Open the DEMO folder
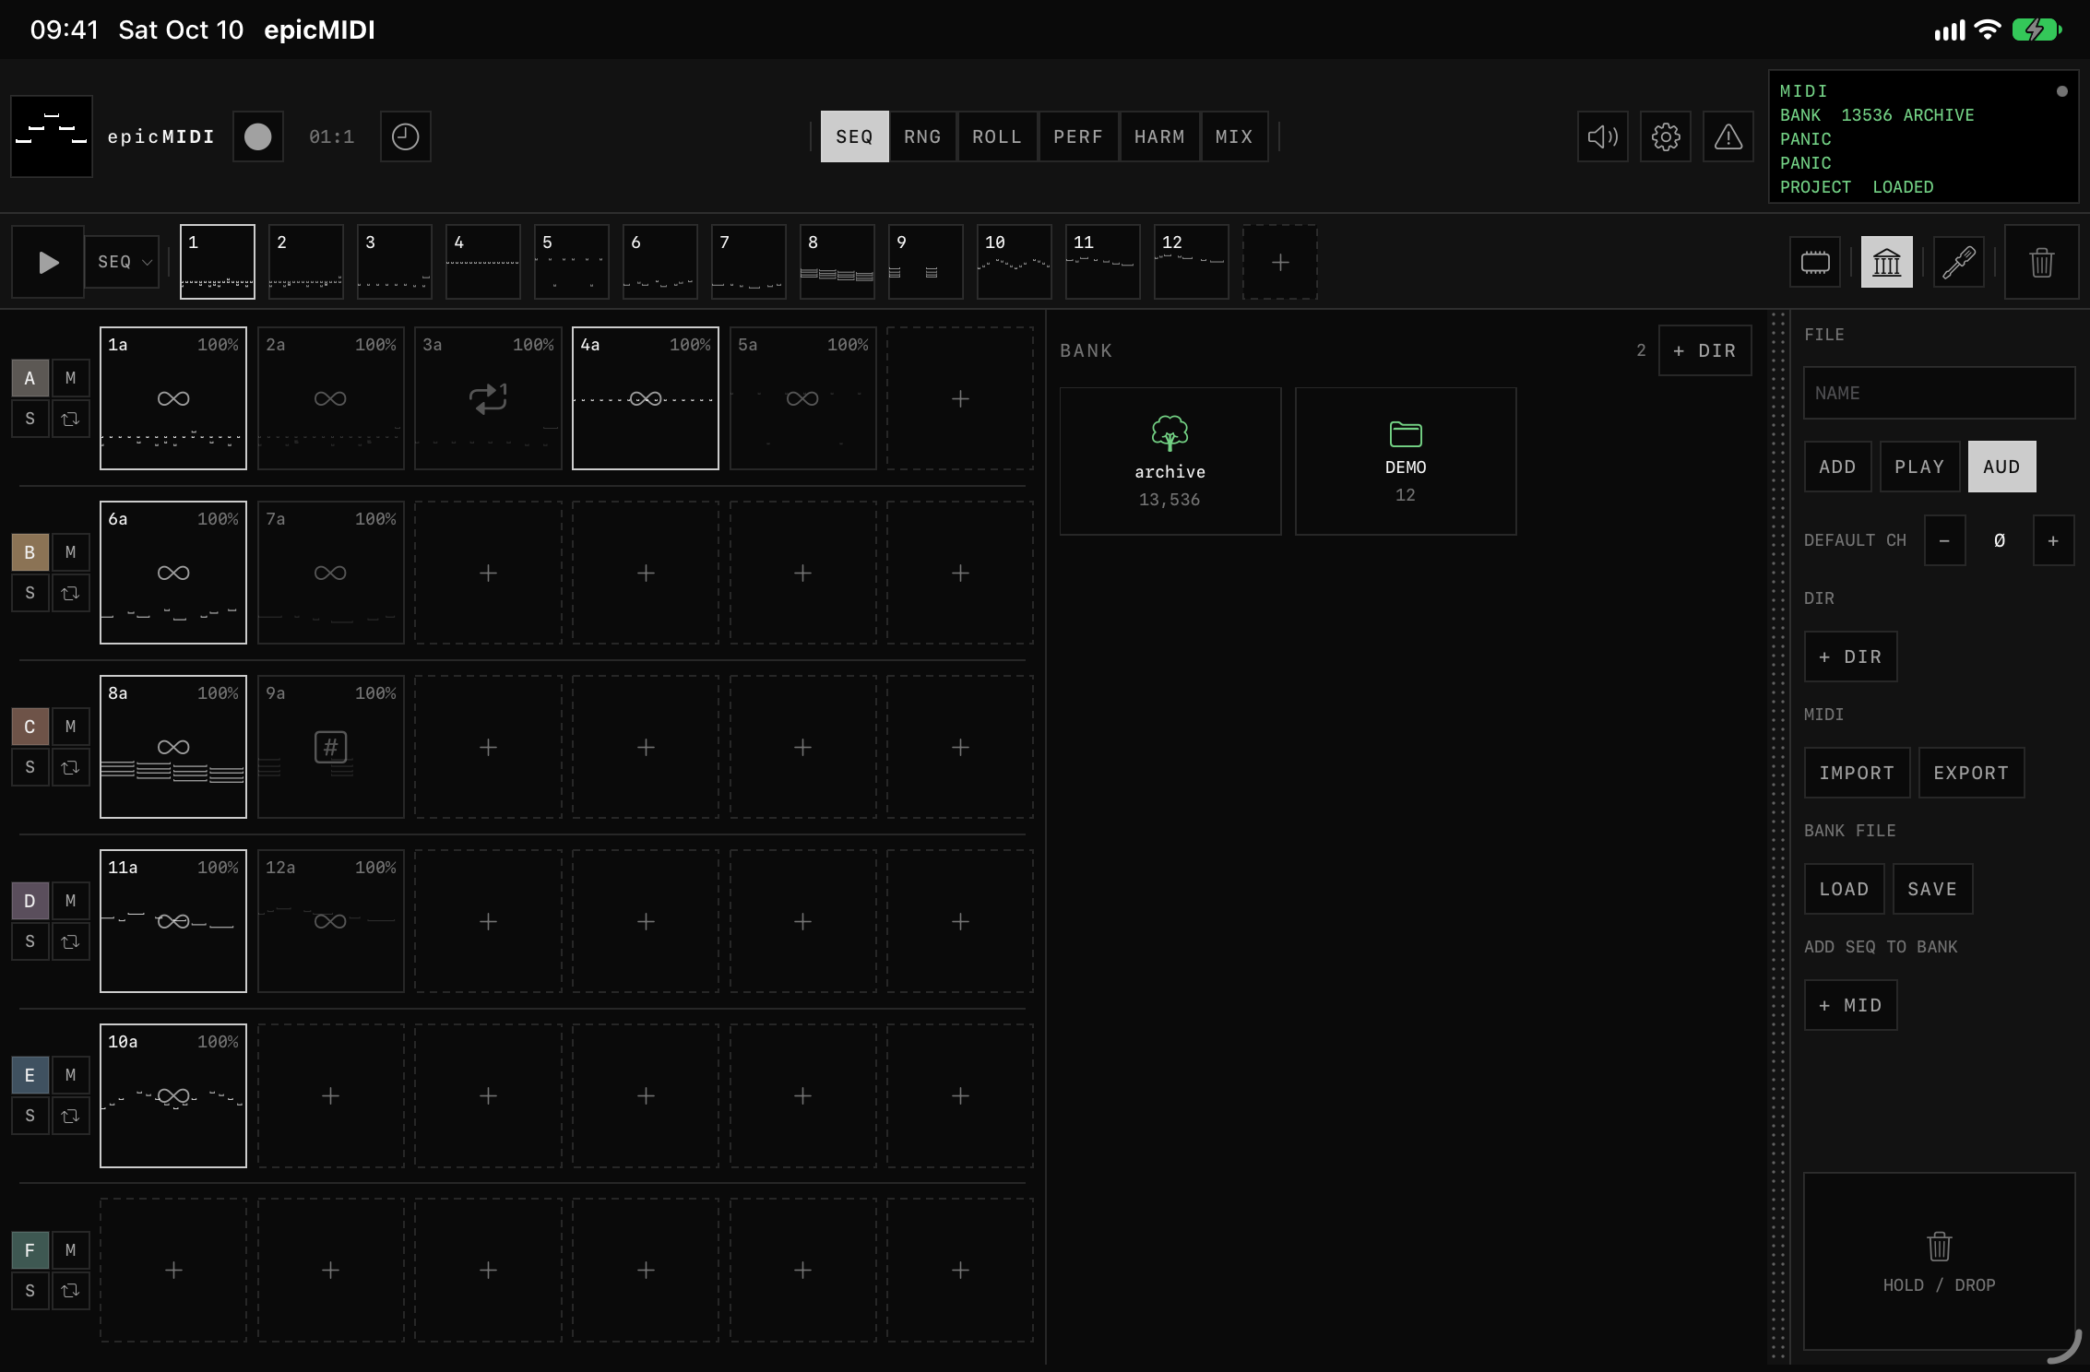 click(1406, 461)
